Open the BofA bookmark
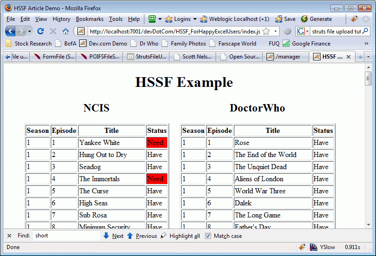 pyautogui.click(x=66, y=44)
